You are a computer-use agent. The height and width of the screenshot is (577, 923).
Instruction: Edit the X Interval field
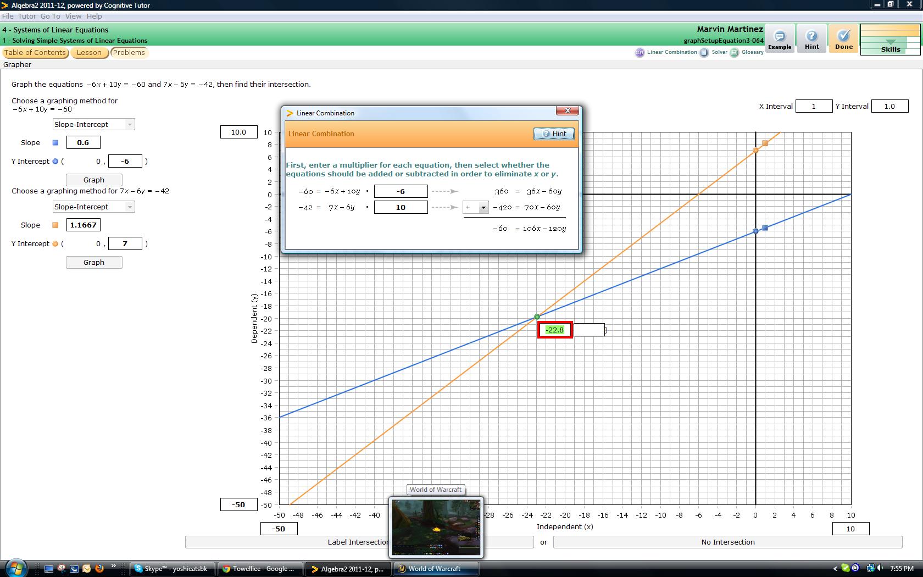click(x=814, y=106)
